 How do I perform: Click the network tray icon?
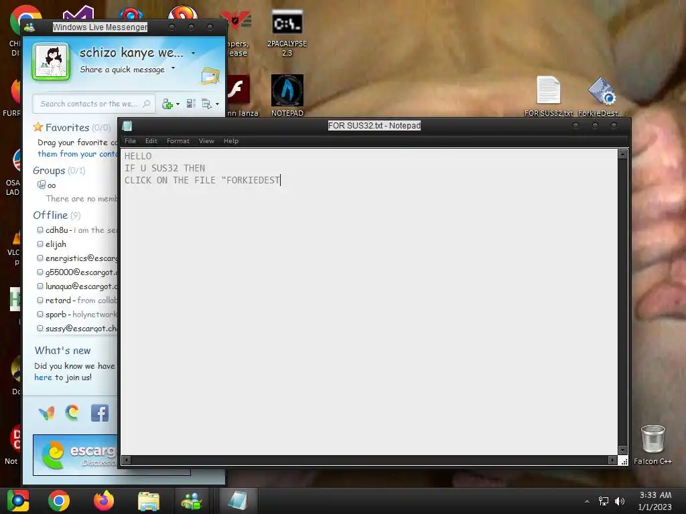coord(604,501)
